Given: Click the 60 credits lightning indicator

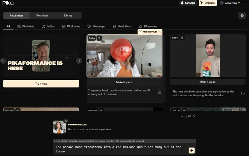Looking at the screenshot, I should (x=188, y=116).
